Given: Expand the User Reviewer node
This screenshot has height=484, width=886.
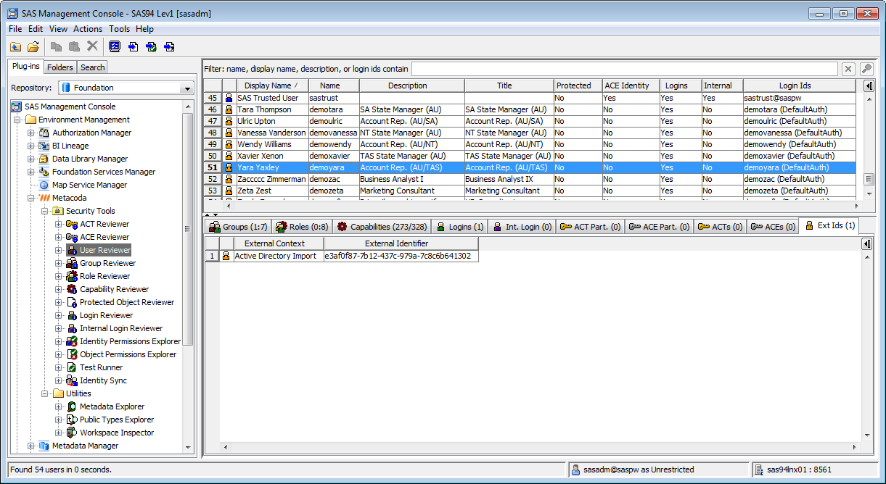Looking at the screenshot, I should point(59,250).
